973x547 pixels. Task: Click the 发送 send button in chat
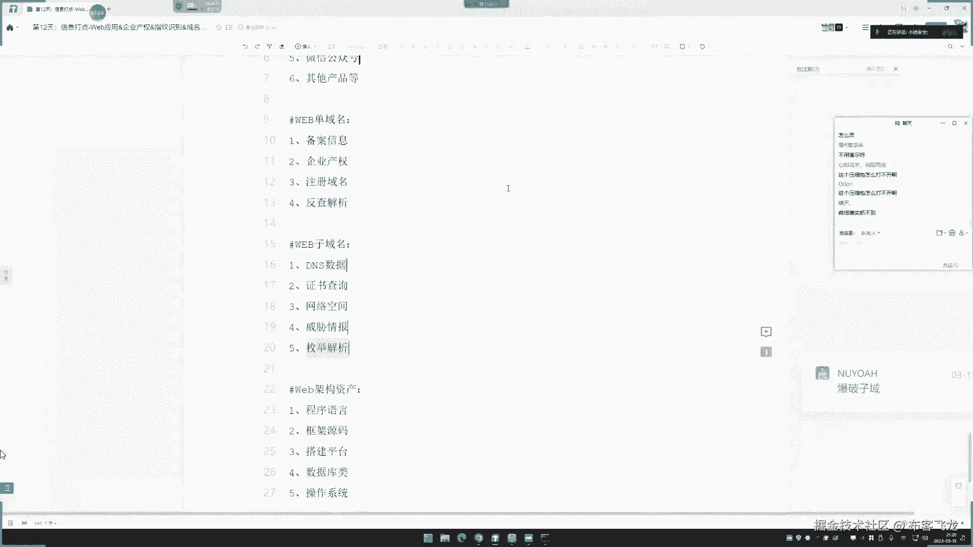(x=950, y=265)
